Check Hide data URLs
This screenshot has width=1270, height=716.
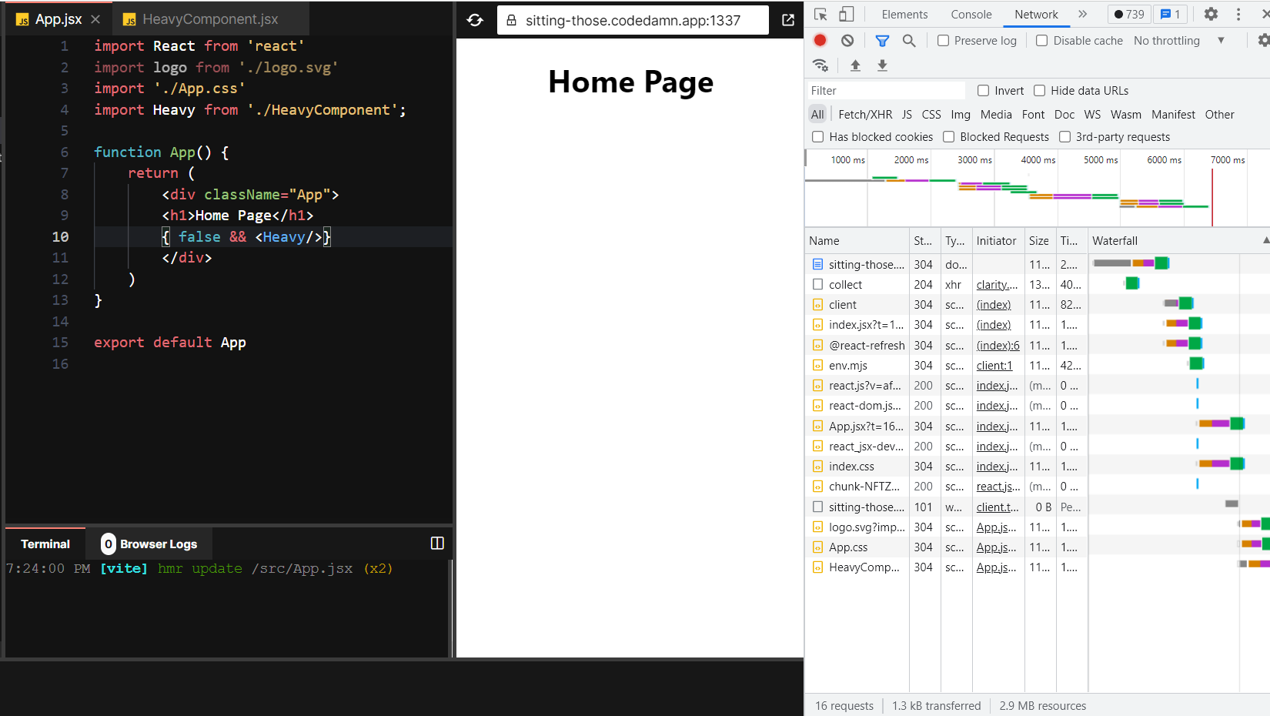click(1039, 90)
